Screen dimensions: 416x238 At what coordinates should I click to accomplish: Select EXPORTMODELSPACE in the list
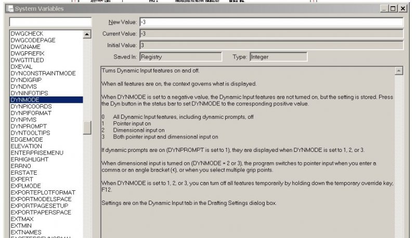41,199
